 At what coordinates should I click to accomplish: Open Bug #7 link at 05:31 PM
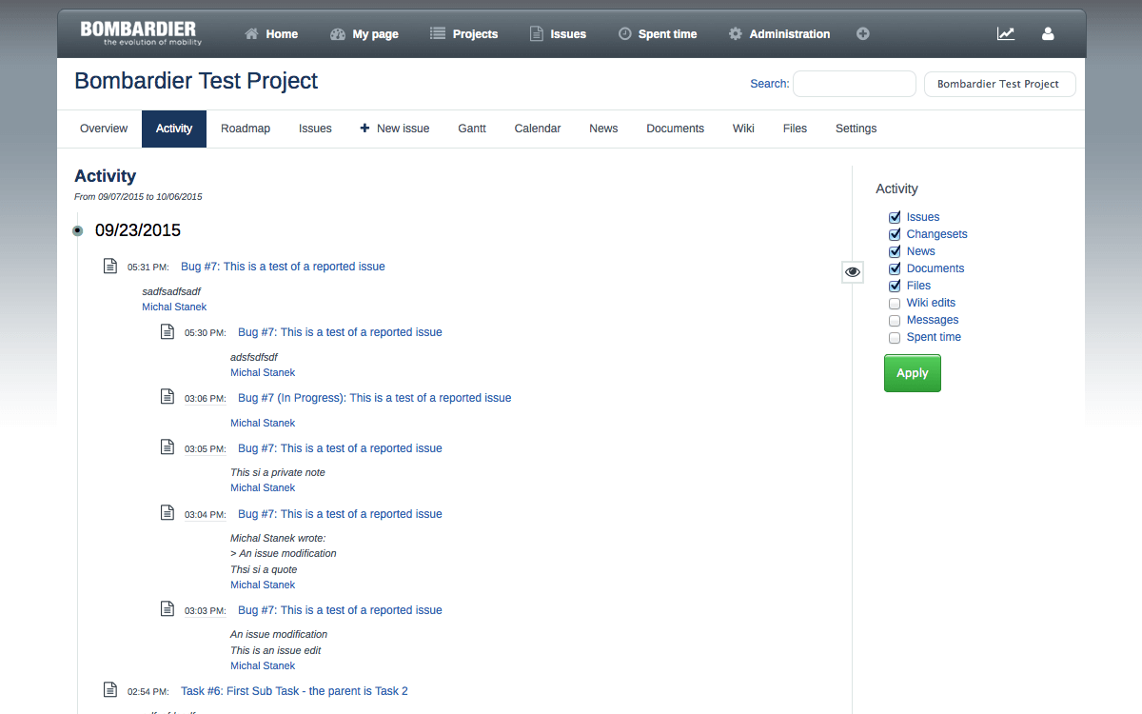pos(283,267)
